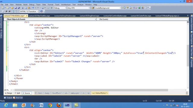Switch to Design view
The image size is (193, 108).
[8, 93]
